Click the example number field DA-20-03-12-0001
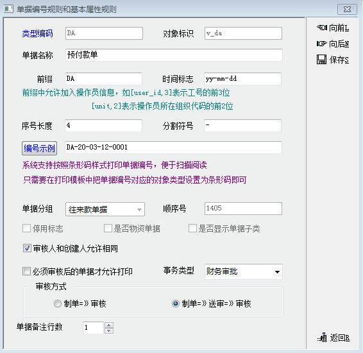Screen dimensions: 363x353 pyautogui.click(x=173, y=148)
